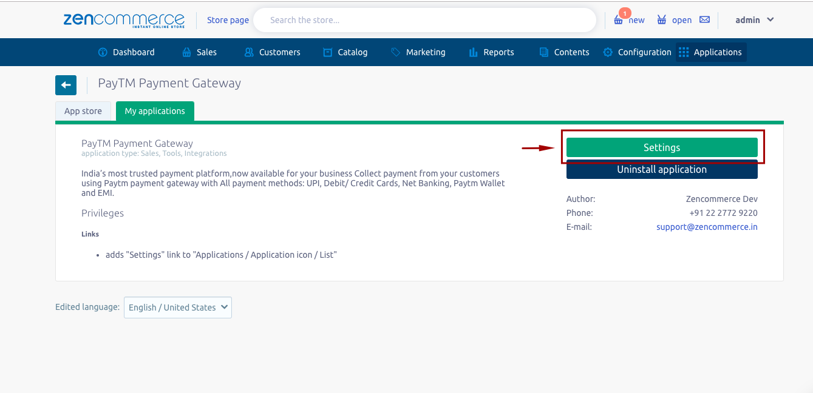The height and width of the screenshot is (393, 813).
Task: Click the Customers people icon
Action: tap(249, 52)
